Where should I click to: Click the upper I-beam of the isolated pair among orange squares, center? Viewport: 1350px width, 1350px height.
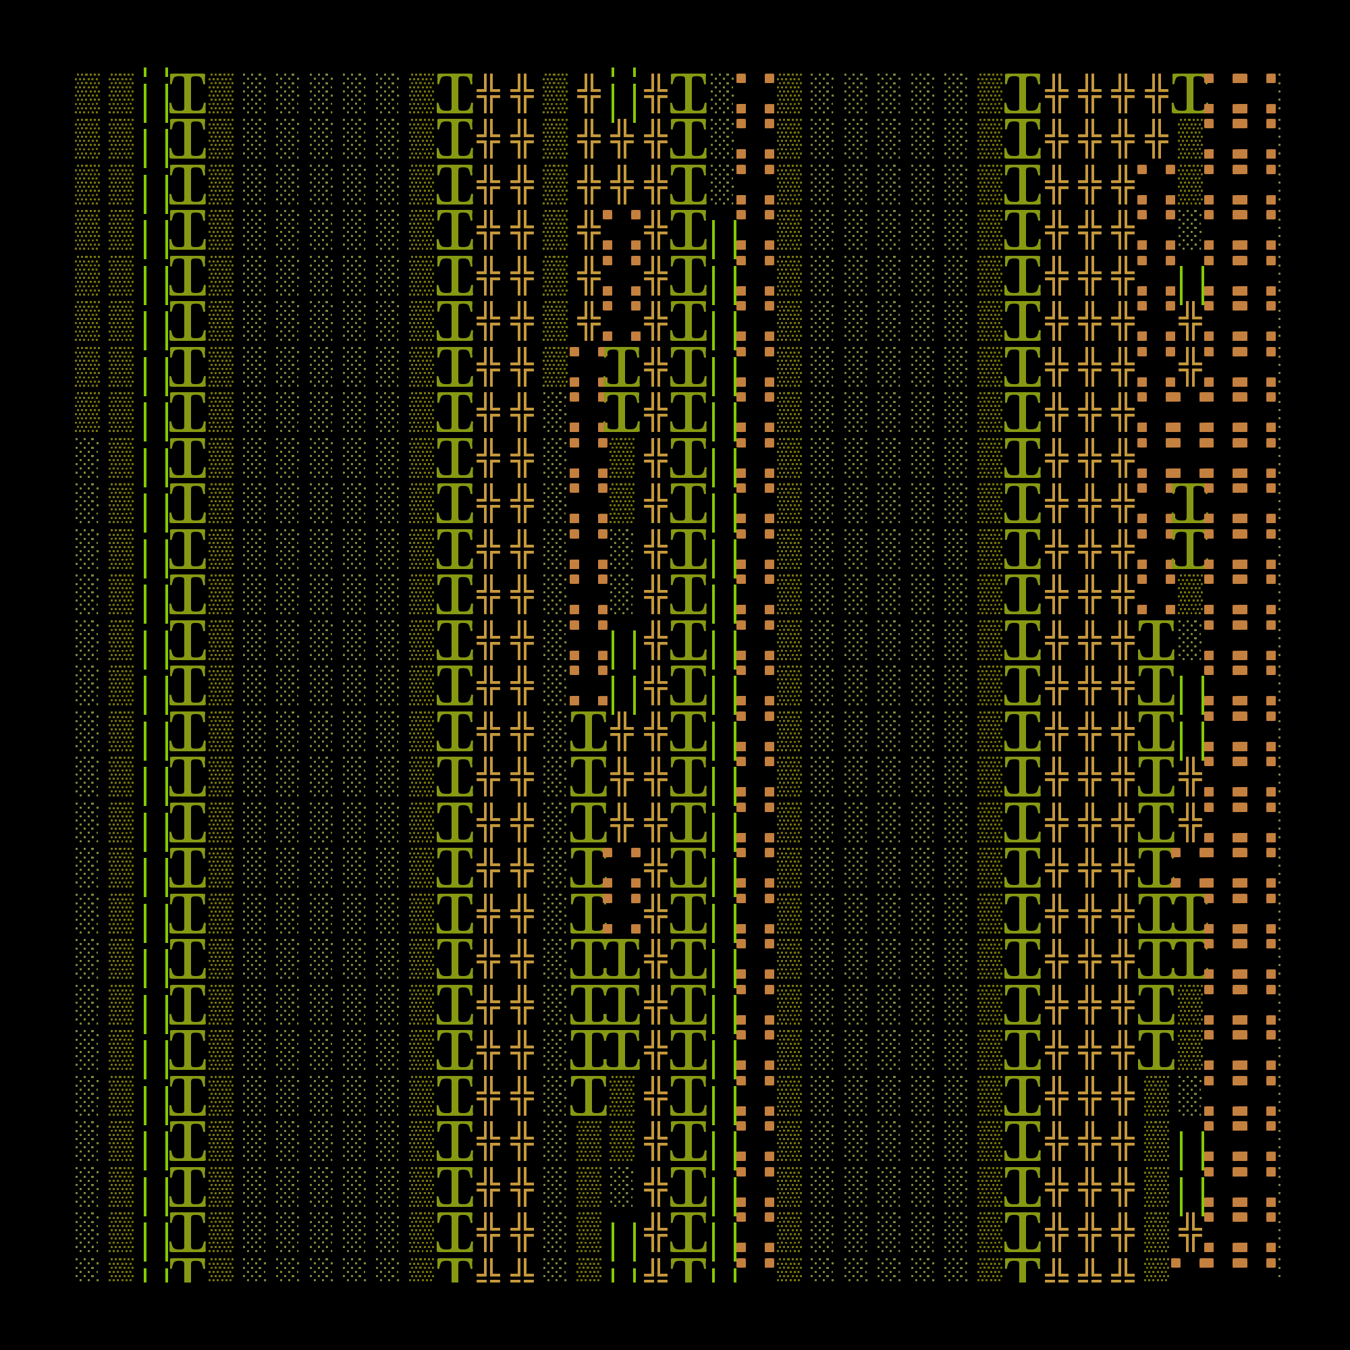point(622,367)
